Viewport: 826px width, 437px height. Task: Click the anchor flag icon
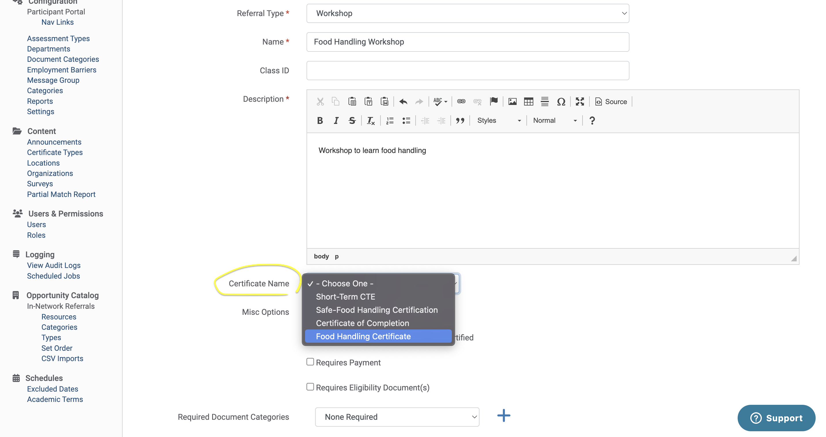[x=494, y=101]
